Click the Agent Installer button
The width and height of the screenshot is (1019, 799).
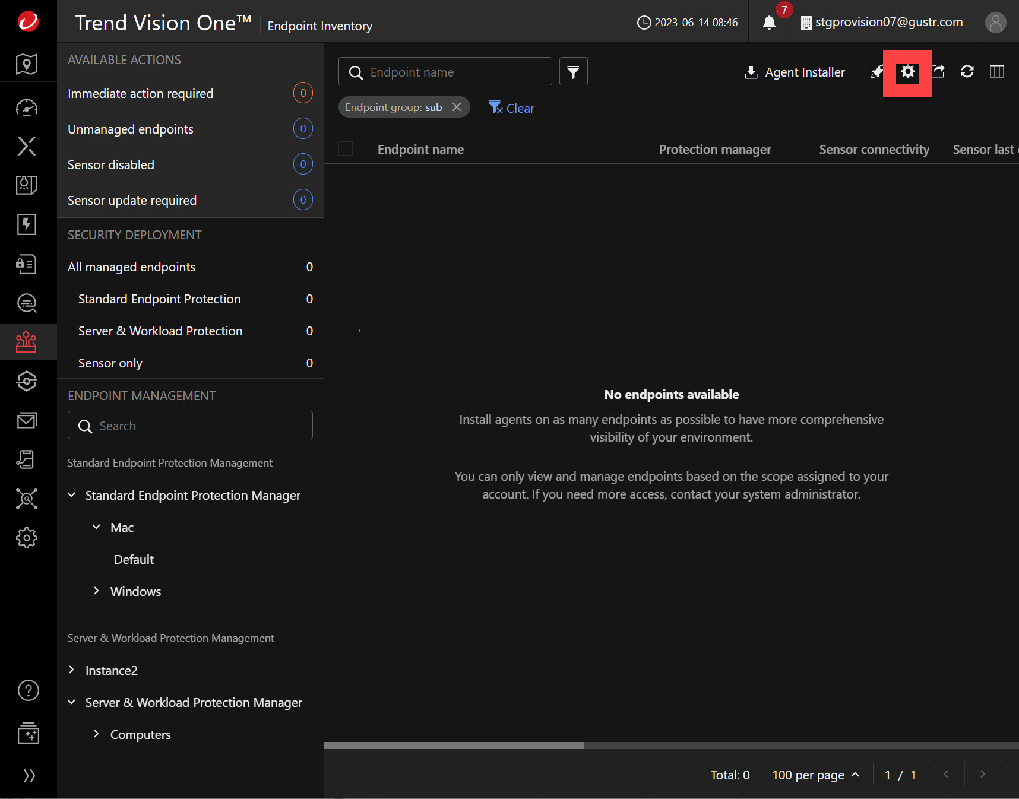(795, 72)
